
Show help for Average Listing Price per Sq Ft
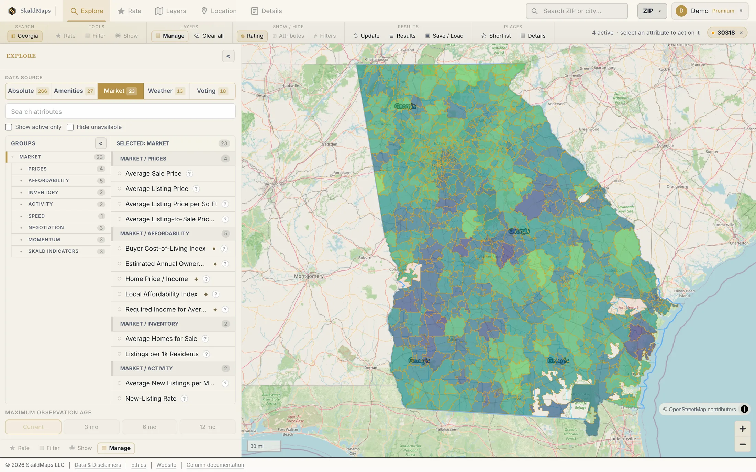[x=225, y=204]
